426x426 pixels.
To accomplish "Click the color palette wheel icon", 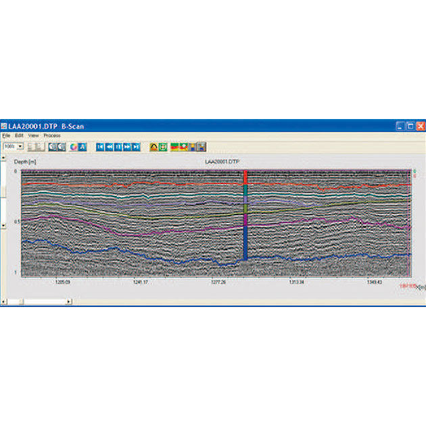I will tap(72, 147).
